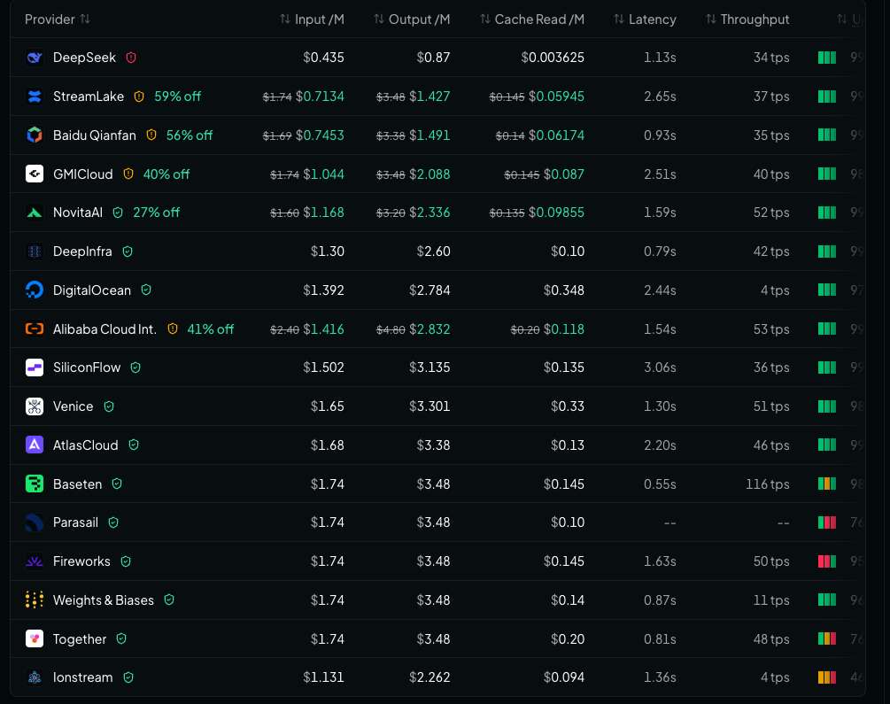Click Baidu Qianfan's yellow shield icon
The height and width of the screenshot is (704, 890).
tap(151, 135)
